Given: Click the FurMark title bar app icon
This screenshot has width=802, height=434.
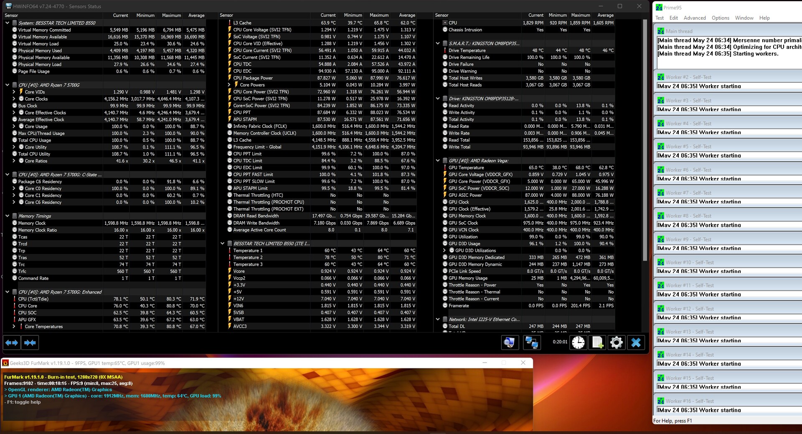Looking at the screenshot, I should 5,363.
